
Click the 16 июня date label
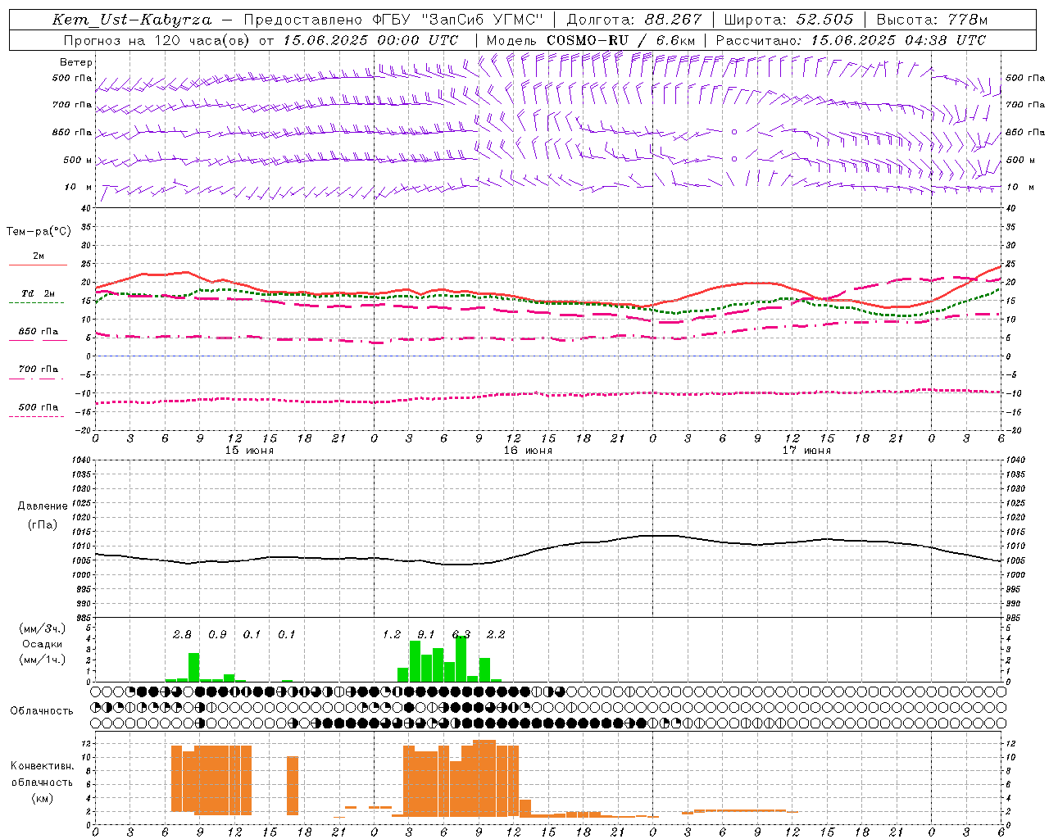click(x=528, y=451)
